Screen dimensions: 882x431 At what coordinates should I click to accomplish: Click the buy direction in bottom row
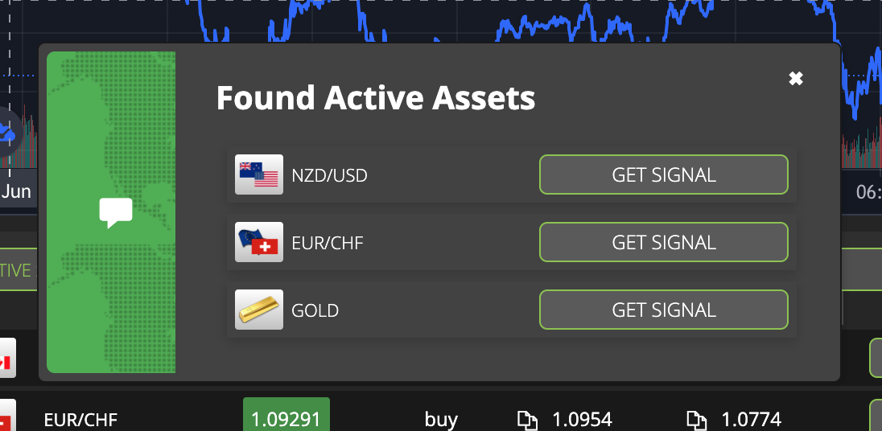pyautogui.click(x=441, y=421)
